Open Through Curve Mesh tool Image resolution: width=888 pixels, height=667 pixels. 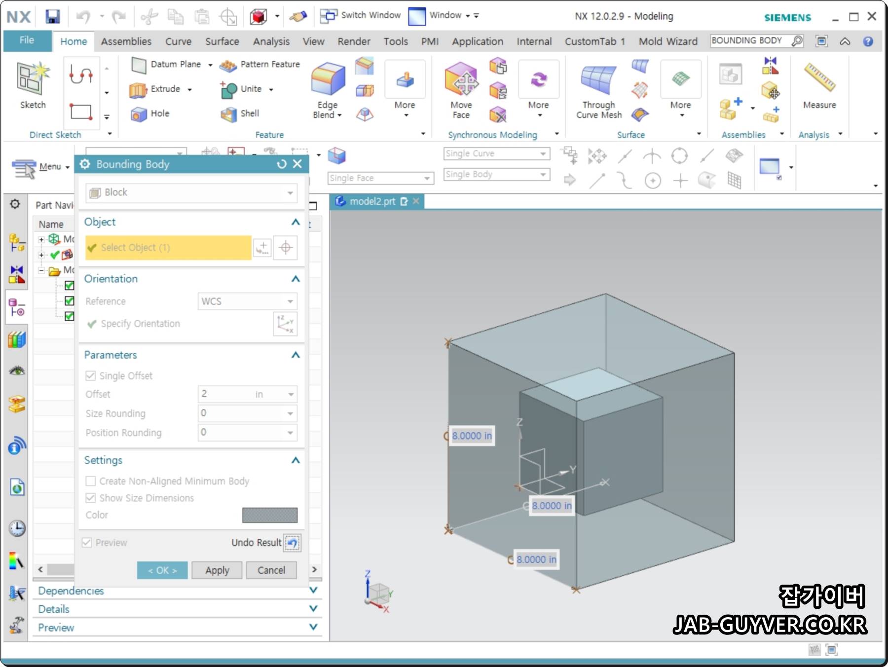click(599, 92)
